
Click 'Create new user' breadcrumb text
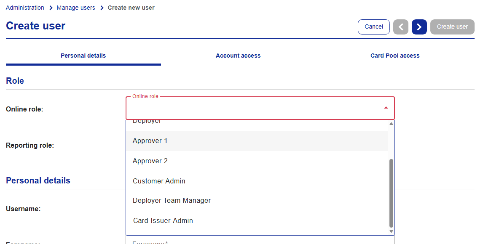tap(131, 8)
